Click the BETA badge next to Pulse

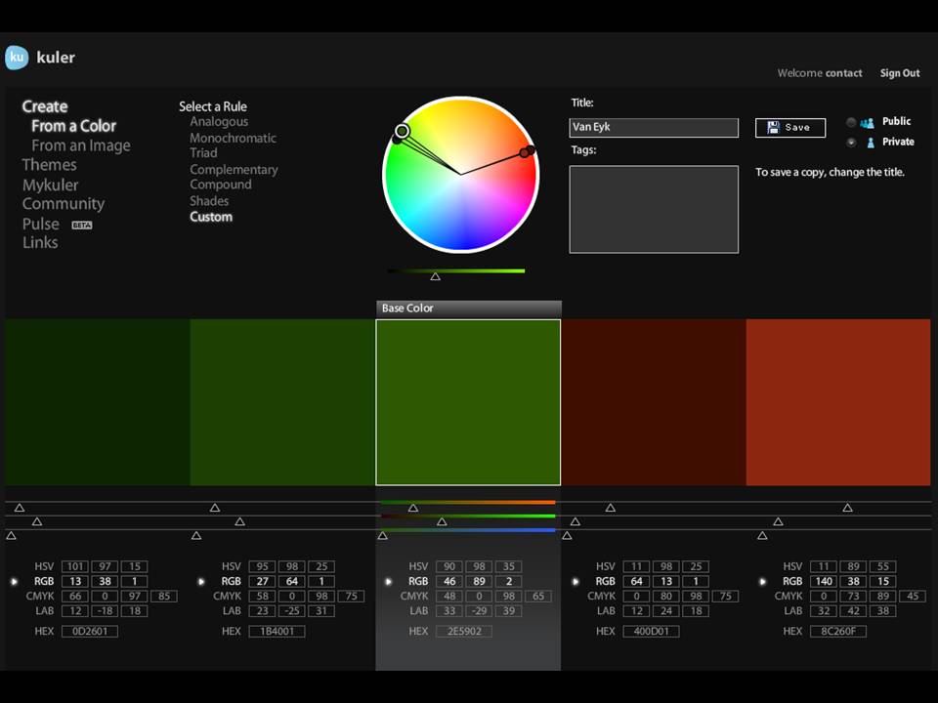82,226
